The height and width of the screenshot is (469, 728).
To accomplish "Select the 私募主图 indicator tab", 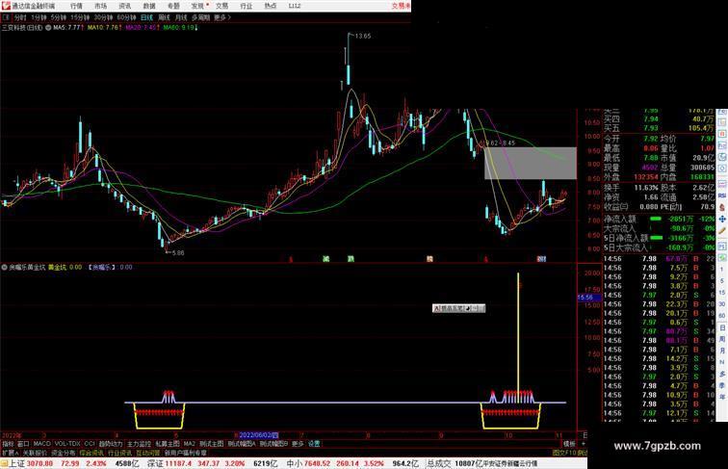I will point(168,444).
